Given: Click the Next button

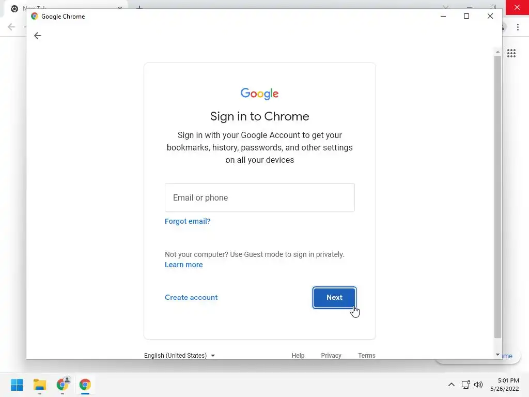Looking at the screenshot, I should tap(334, 297).
